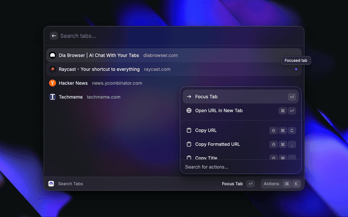The image size is (348, 217).
Task: Click the focused tab dot on the Raycast row
Action: click(296, 69)
